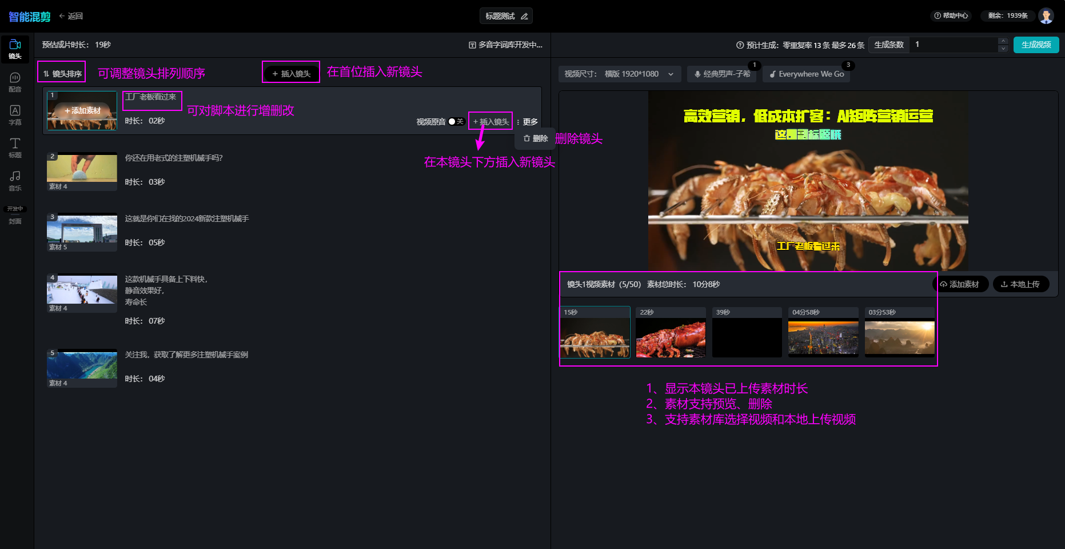Open the 标题 title sidebar tab
The height and width of the screenshot is (549, 1065).
(x=15, y=148)
